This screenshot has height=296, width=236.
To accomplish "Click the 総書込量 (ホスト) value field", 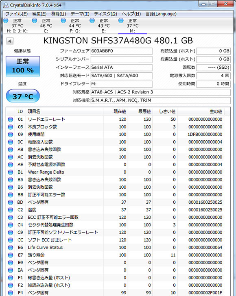I will tap(213, 59).
